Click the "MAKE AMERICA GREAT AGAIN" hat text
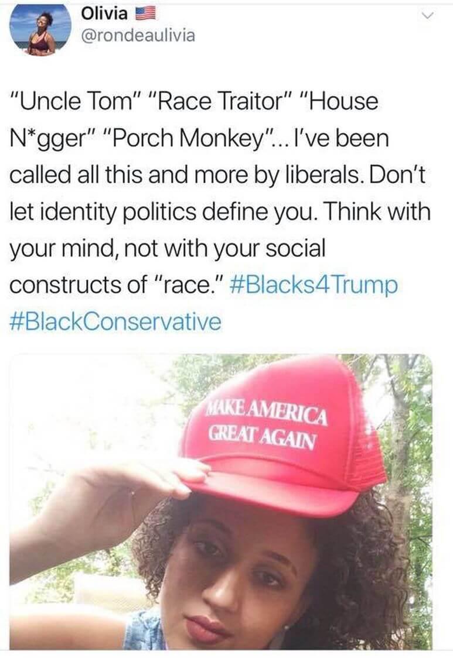 pyautogui.click(x=267, y=423)
